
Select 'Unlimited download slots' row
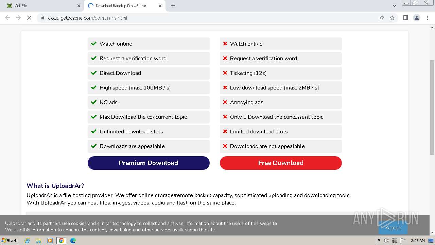149,132
